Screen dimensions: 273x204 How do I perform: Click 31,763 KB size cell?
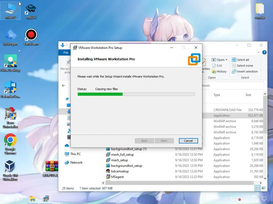(x=256, y=171)
